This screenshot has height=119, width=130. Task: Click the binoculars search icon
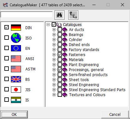point(60,15)
